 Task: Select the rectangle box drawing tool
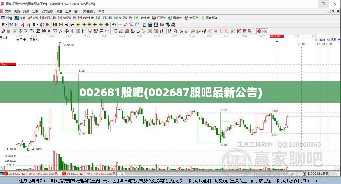[115, 31]
